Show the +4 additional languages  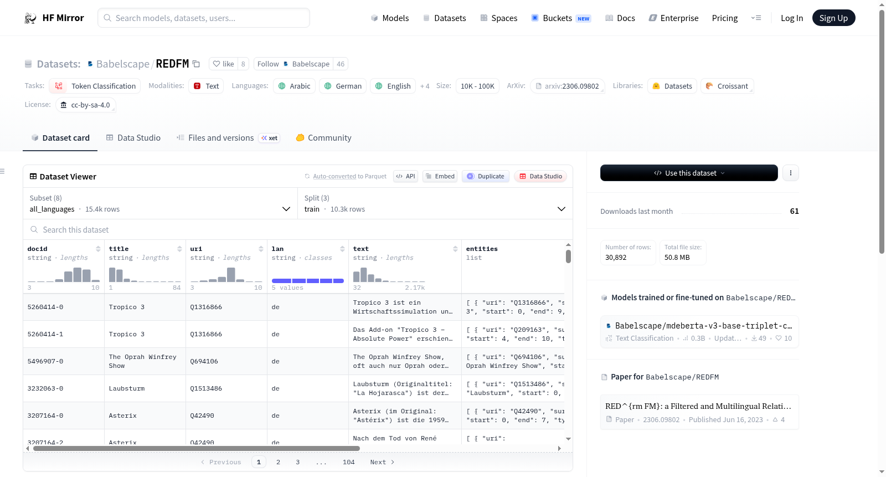point(425,86)
